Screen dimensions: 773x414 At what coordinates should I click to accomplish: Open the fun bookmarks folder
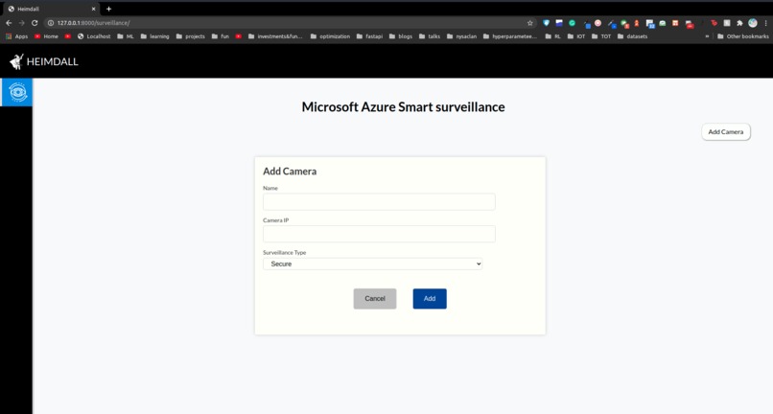tap(220, 36)
